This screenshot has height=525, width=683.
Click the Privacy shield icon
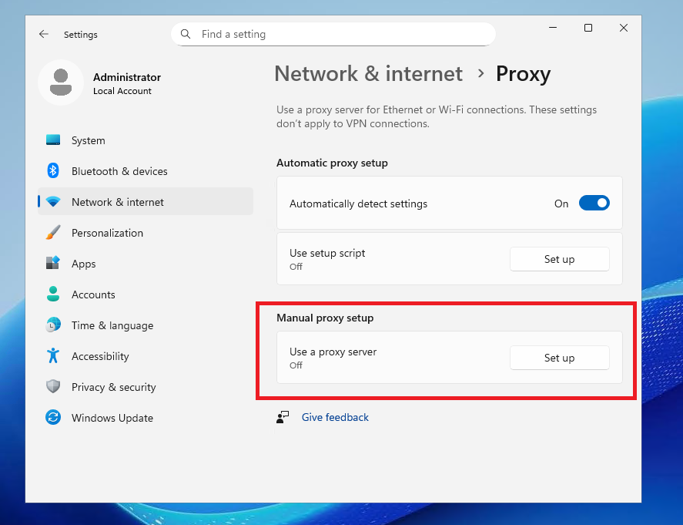pos(53,386)
